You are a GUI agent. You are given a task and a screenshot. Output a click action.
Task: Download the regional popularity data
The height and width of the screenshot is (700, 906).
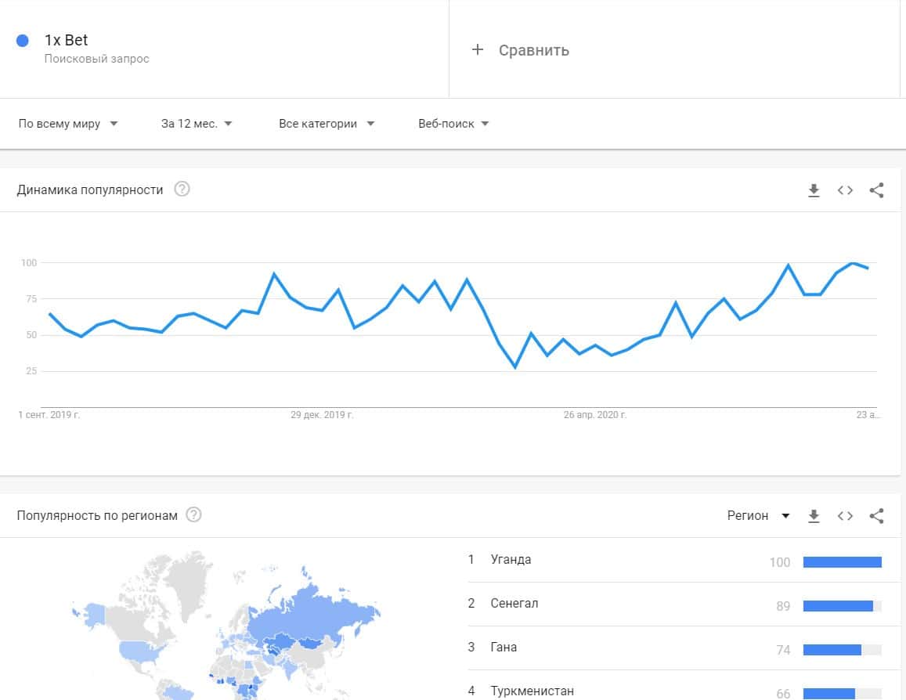click(814, 516)
